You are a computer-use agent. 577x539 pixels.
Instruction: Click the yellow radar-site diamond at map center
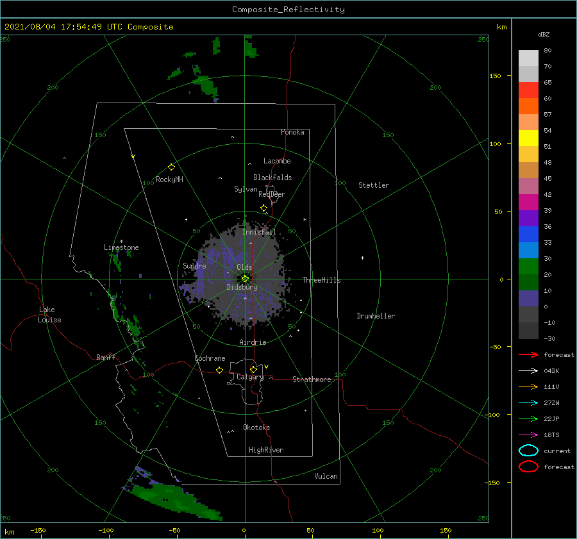tap(245, 279)
